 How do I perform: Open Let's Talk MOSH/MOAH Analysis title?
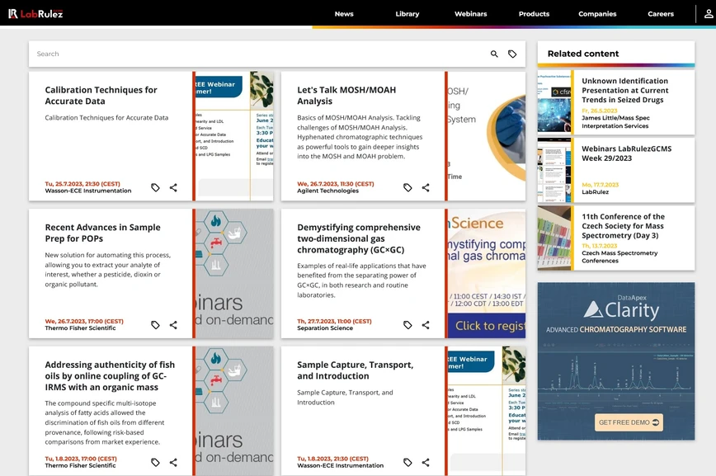(x=346, y=96)
